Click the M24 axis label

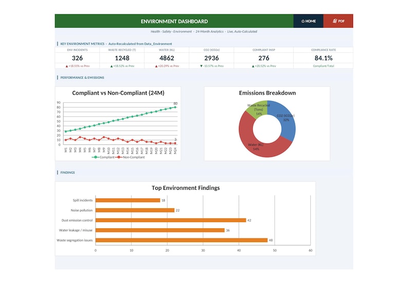(175, 151)
